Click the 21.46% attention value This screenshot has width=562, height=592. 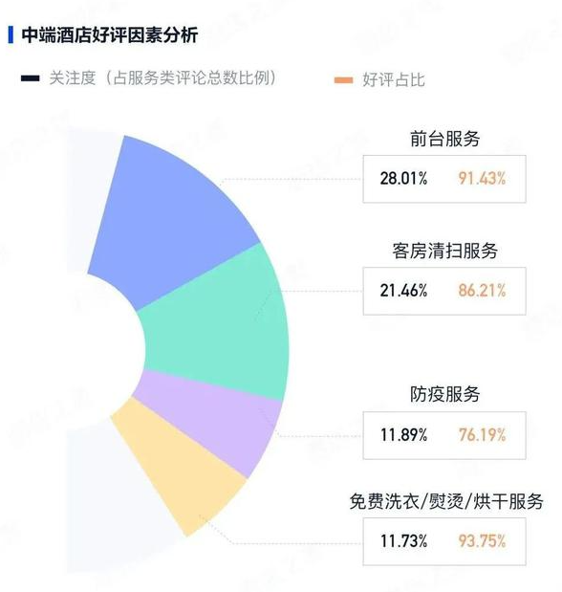[x=403, y=291]
